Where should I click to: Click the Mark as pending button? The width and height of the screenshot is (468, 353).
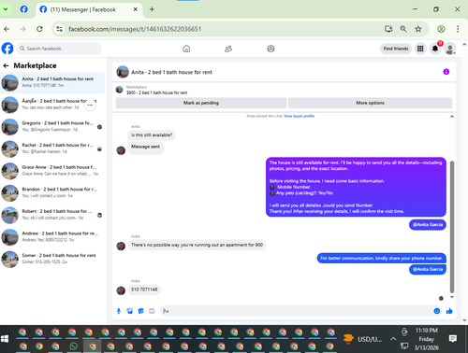click(x=201, y=103)
